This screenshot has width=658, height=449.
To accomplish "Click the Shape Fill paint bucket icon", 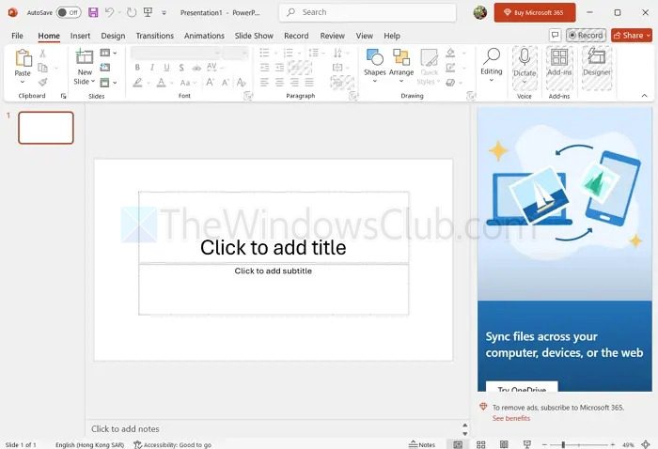I will click(450, 53).
